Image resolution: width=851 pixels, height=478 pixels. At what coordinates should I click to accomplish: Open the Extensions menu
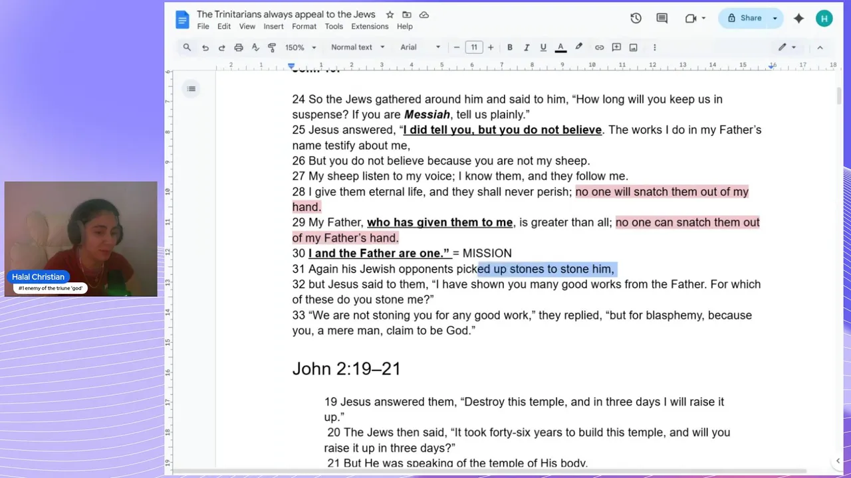(x=370, y=27)
